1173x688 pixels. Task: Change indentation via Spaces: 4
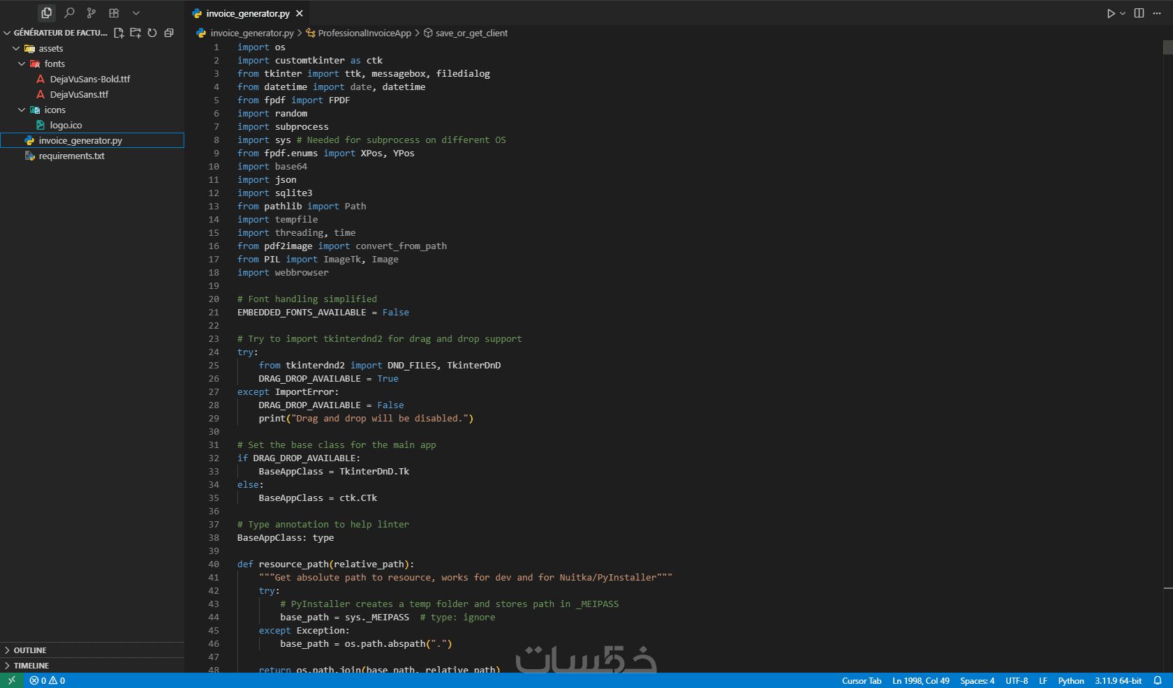pos(977,680)
